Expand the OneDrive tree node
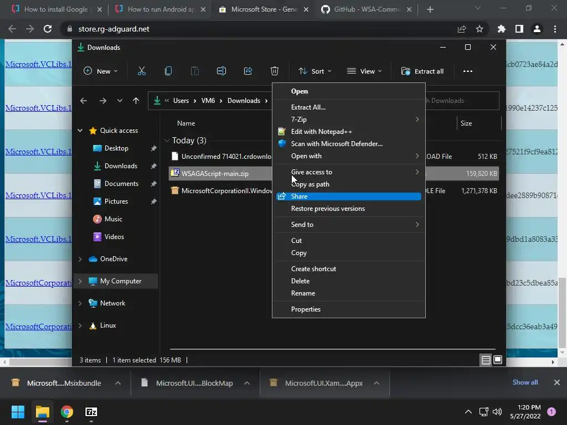 80,259
